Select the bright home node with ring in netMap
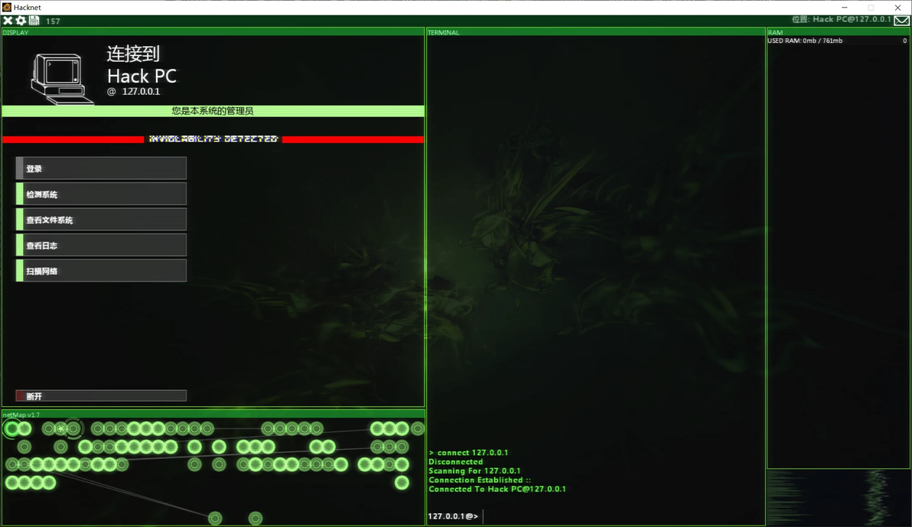 coord(11,429)
